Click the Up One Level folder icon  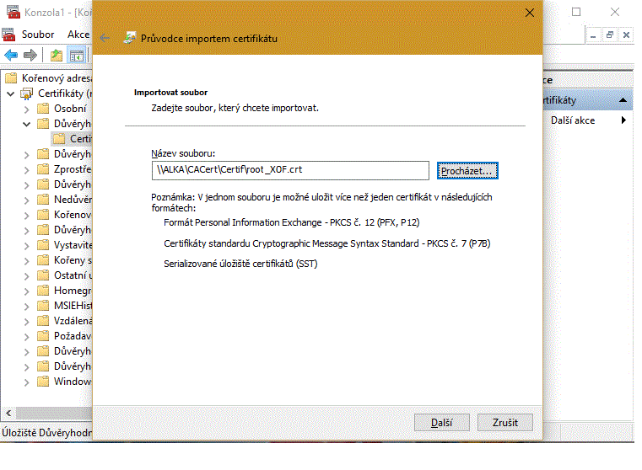(x=56, y=56)
